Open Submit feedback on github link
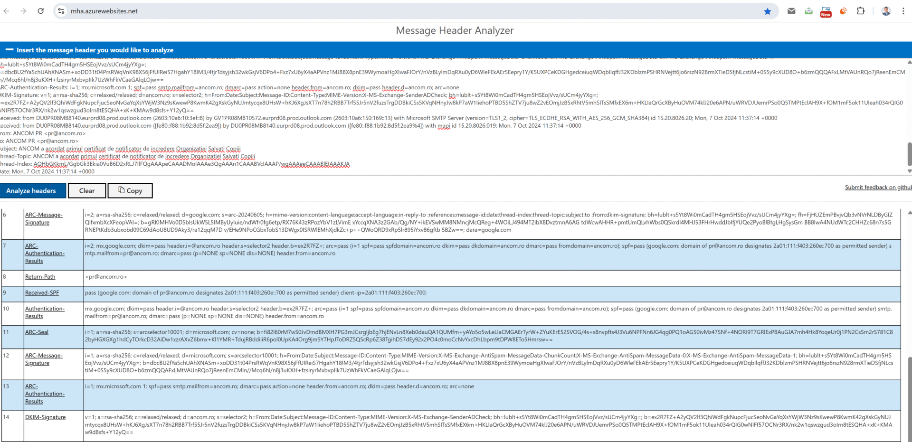 pyautogui.click(x=877, y=188)
